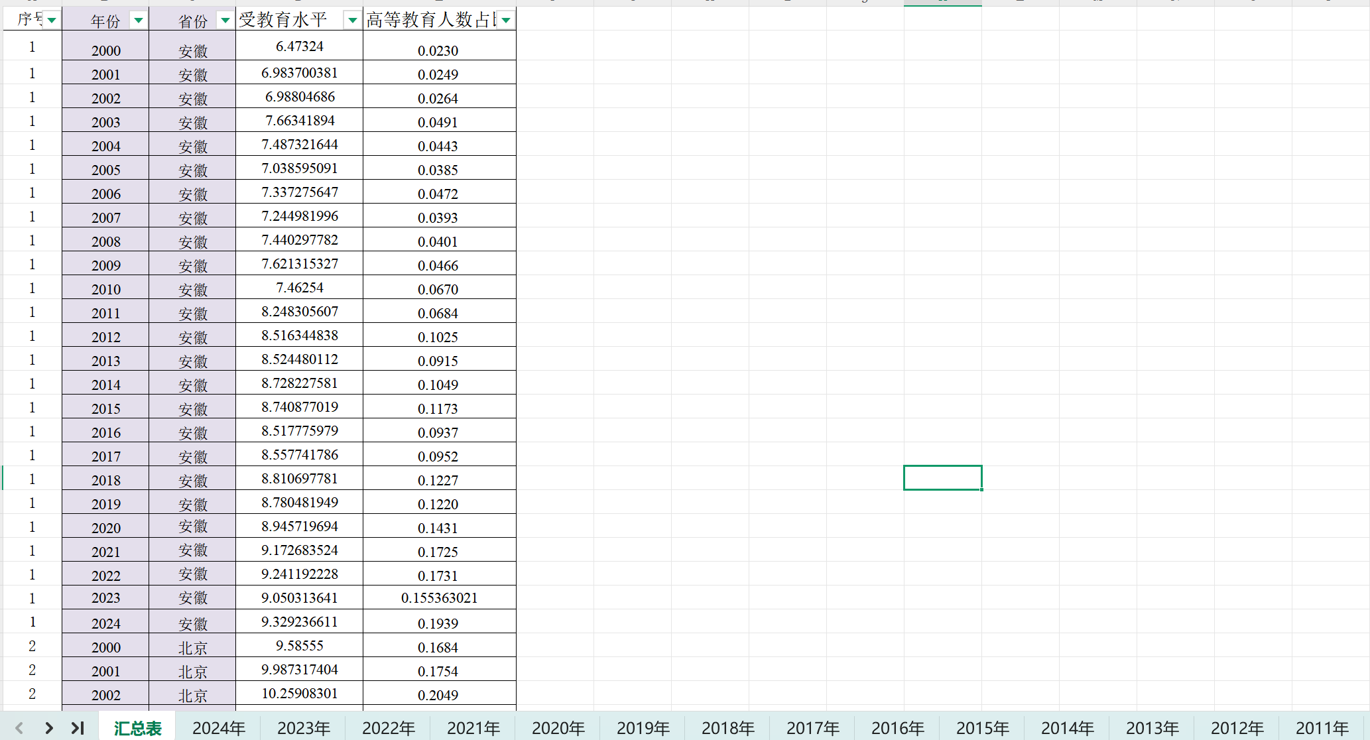Screen dimensions: 1370x740
Task: Open filter dropdown on 序号 column
Action: (x=52, y=21)
